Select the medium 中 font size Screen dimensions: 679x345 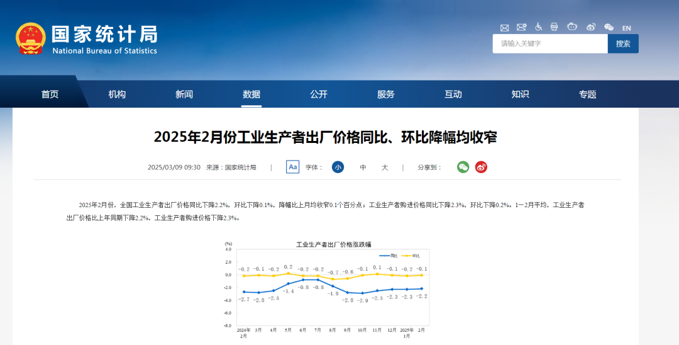click(x=363, y=167)
